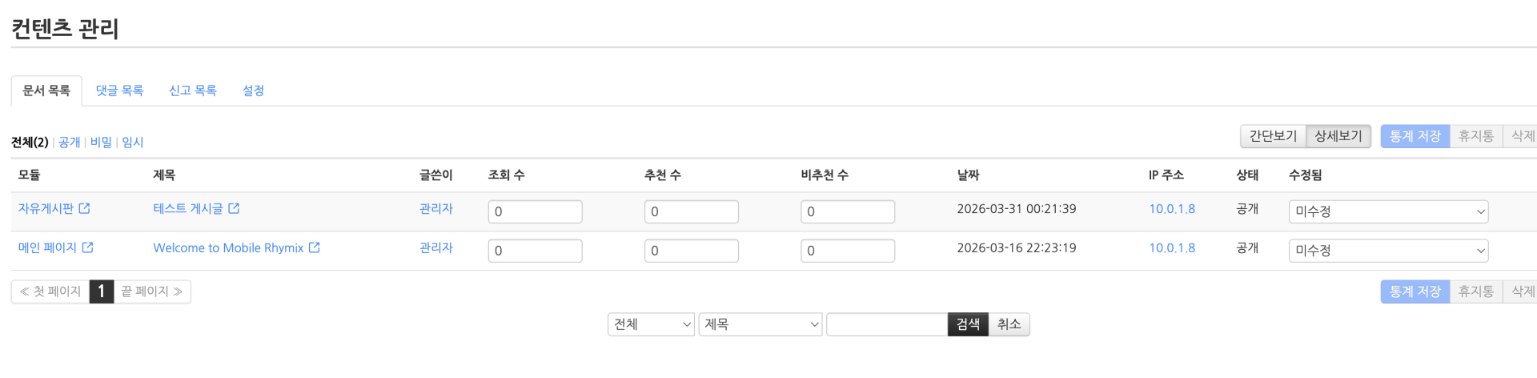Open external link icon beside 테스트 게시글

234,208
